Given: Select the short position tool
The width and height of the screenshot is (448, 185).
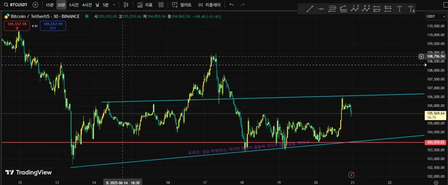Looking at the screenshot, I should coord(388,9).
